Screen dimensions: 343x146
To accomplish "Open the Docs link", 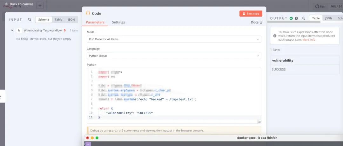I will [x=256, y=22].
